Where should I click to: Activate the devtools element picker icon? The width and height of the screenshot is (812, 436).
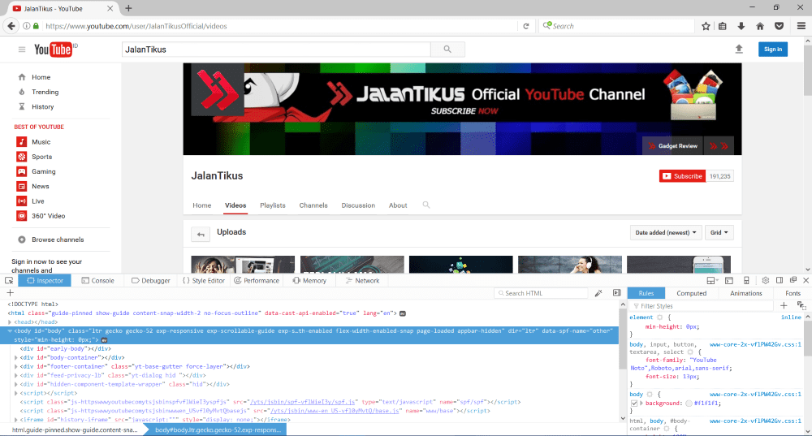tap(9, 280)
